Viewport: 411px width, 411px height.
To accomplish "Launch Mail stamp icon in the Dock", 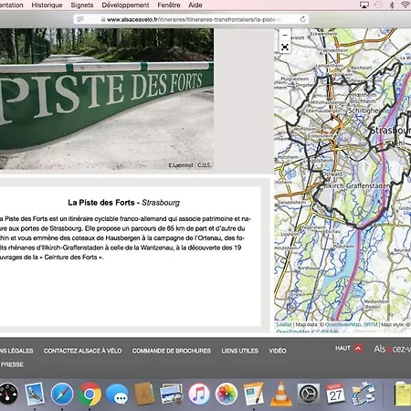I will click(35, 394).
